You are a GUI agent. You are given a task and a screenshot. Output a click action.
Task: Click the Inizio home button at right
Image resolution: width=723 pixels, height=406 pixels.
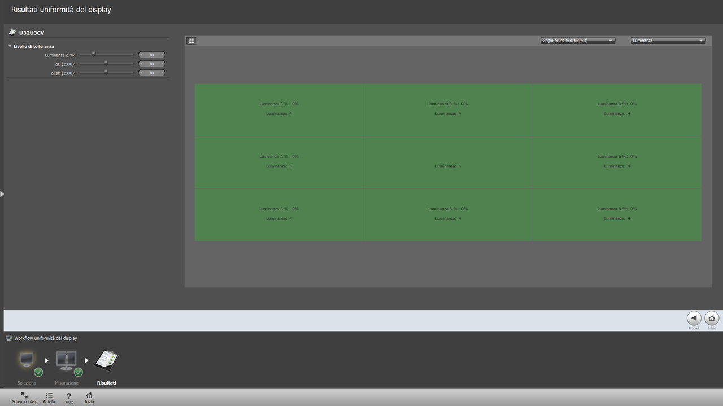pos(712,318)
